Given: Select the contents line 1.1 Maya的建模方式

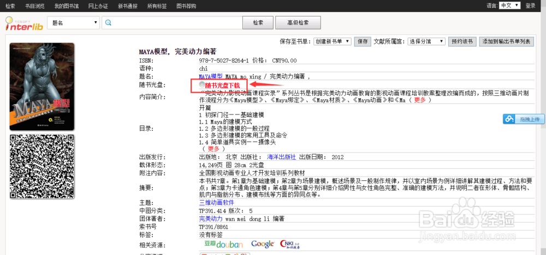Looking at the screenshot, I should (x=225, y=122).
